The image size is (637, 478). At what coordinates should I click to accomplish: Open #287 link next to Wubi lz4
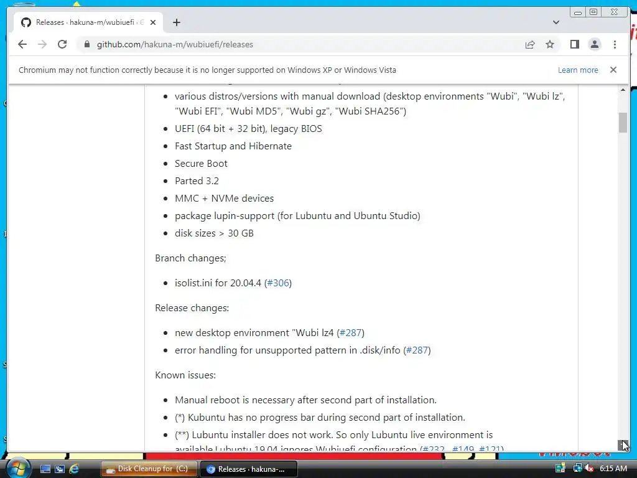(350, 333)
